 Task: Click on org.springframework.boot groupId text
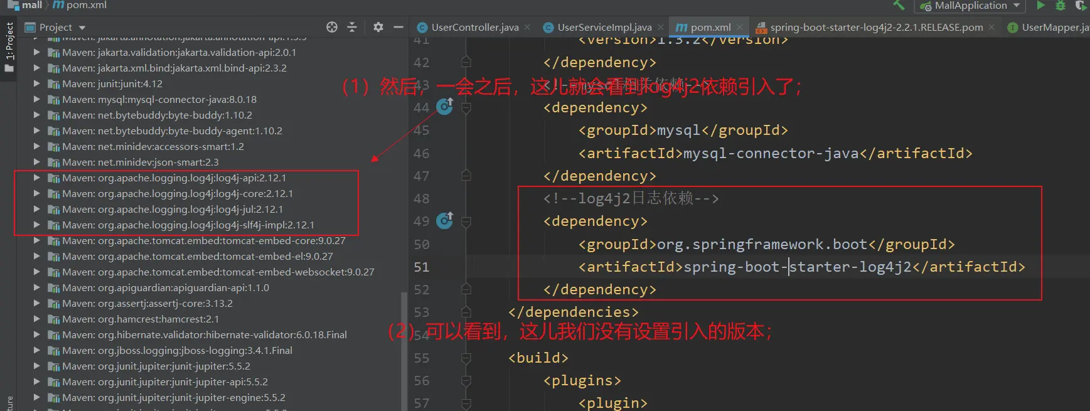point(762,244)
